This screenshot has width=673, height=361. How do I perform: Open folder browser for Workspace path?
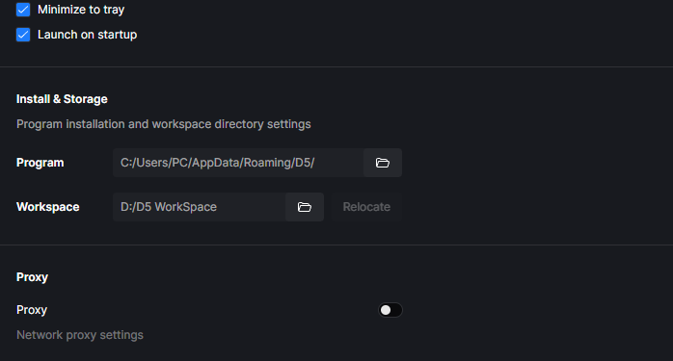(305, 207)
